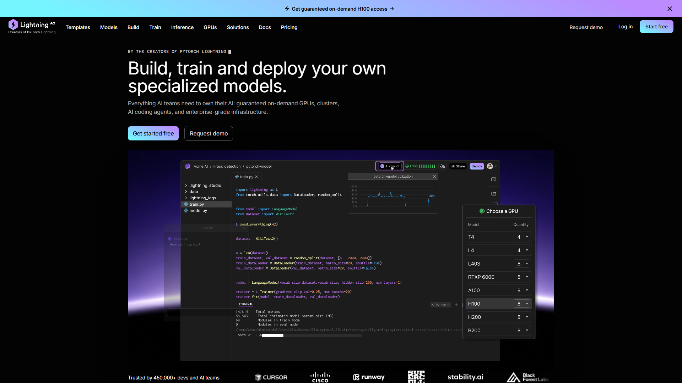
Task: Click the terminal icon in studio right sidebar
Action: tap(493, 179)
